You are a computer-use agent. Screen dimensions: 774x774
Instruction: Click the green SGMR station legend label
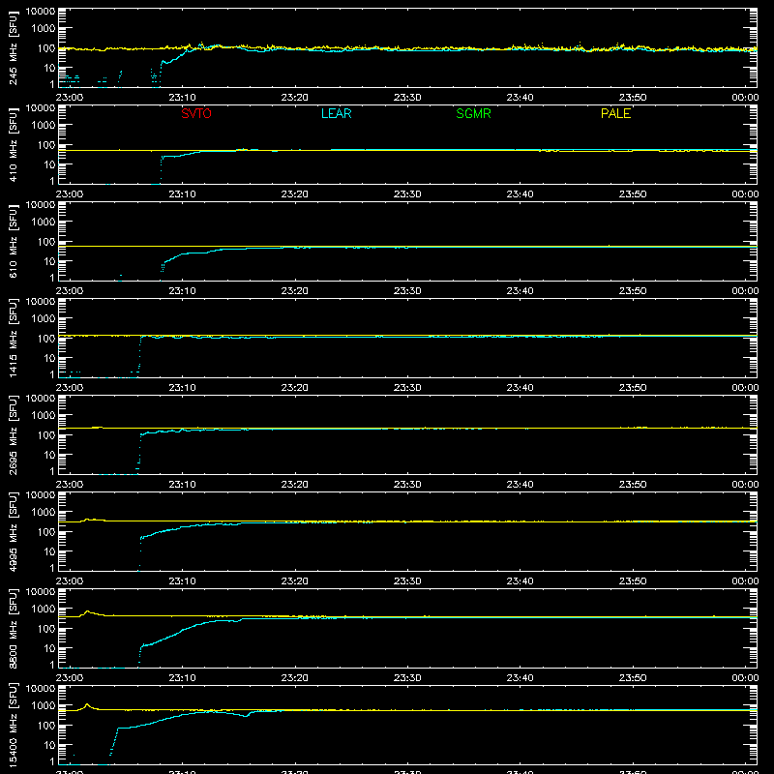coord(473,113)
